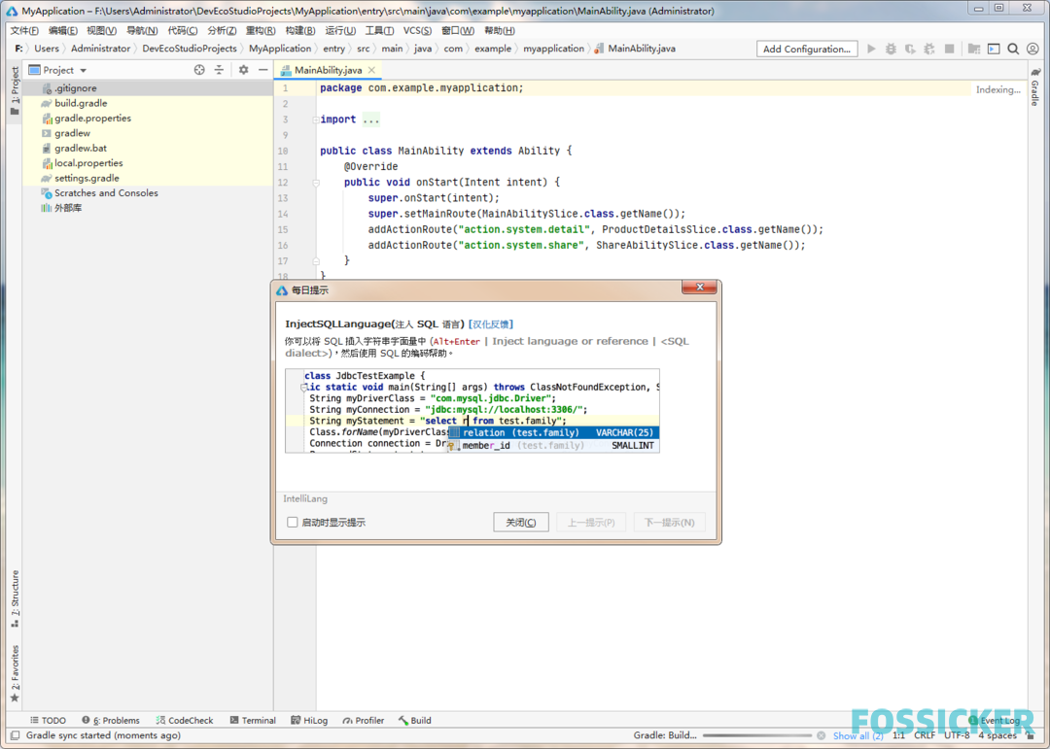Viewport: 1050px width, 749px height.
Task: Open the TODO tool window
Action: pyautogui.click(x=49, y=720)
